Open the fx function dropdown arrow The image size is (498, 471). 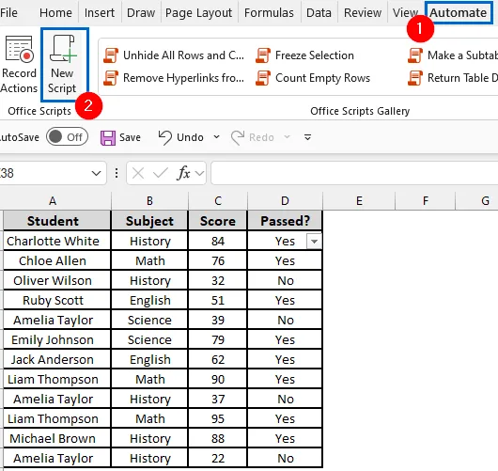click(x=199, y=173)
